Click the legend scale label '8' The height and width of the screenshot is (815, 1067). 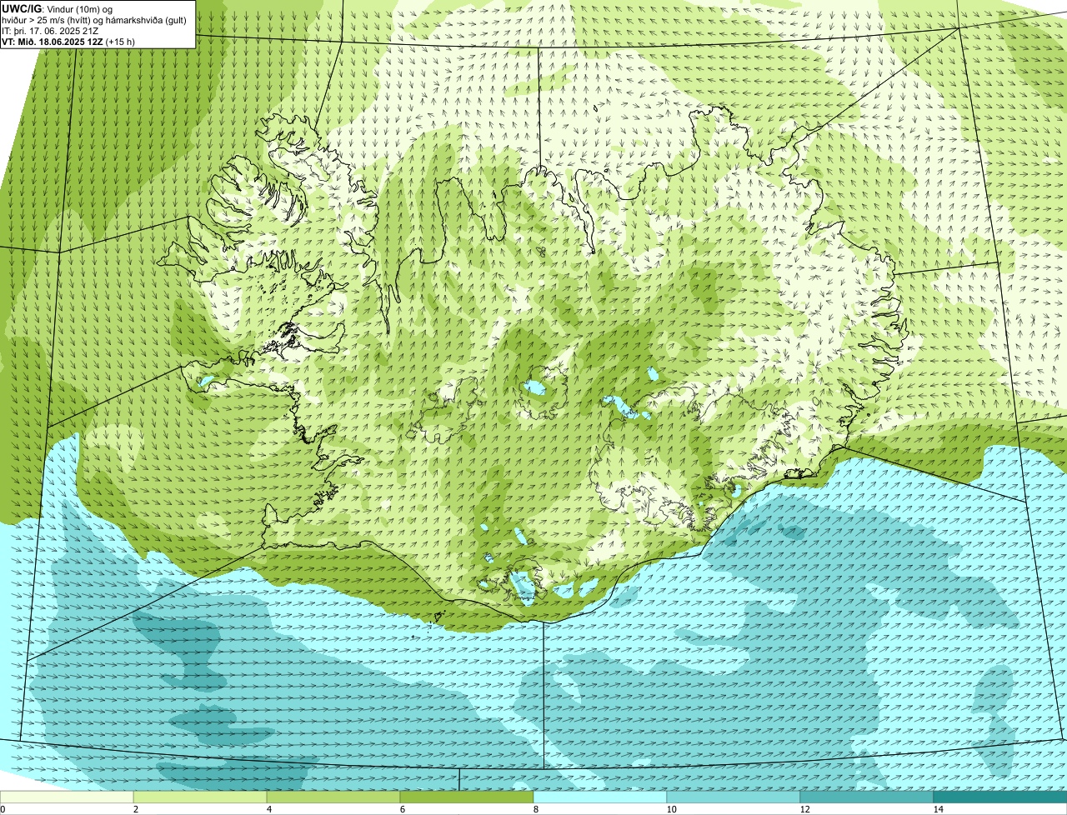(x=535, y=808)
